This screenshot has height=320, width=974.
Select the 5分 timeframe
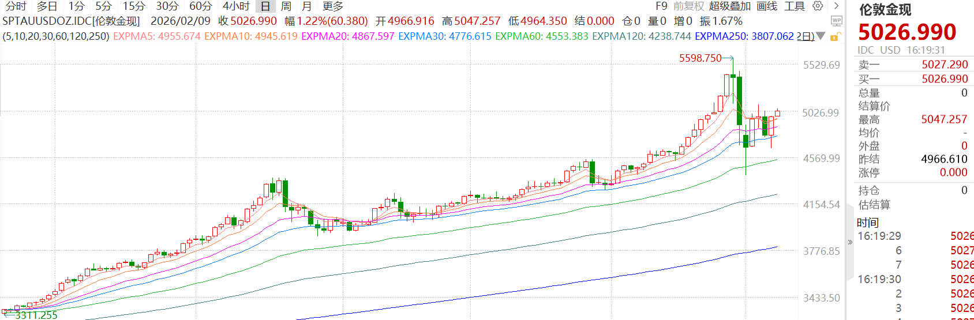coord(104,6)
